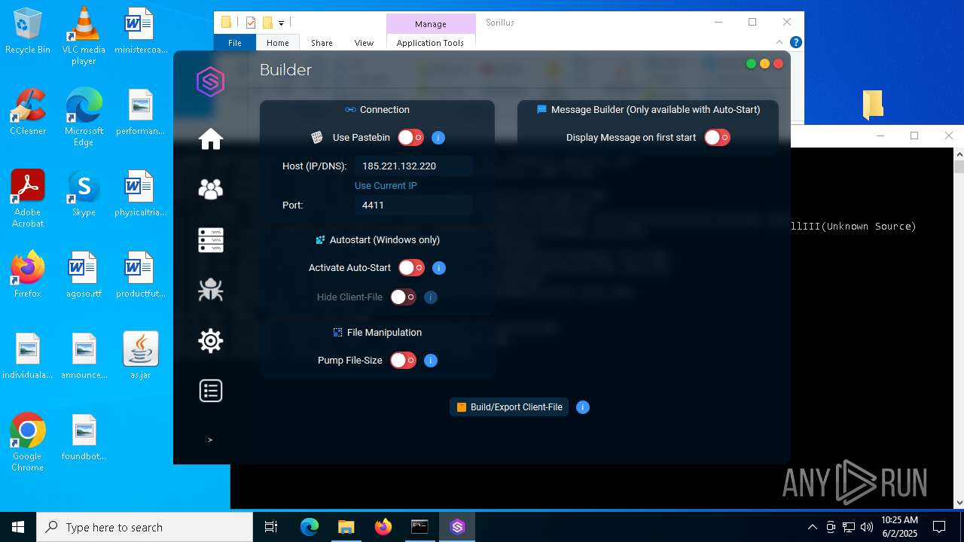Open the File tab in File Explorer

pos(235,43)
